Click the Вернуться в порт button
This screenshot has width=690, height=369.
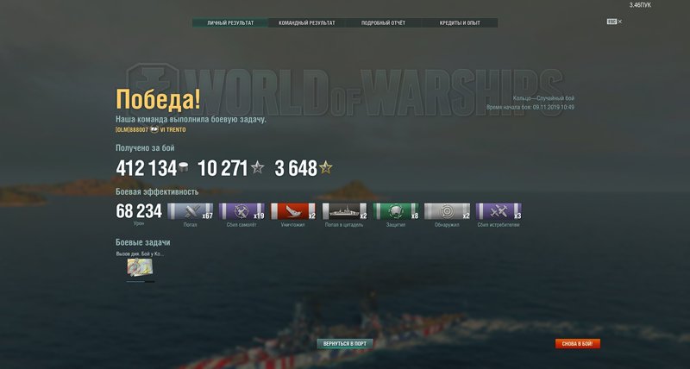click(345, 343)
